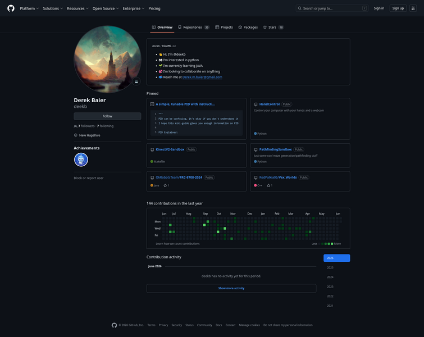Open the Docs footer link
The height and width of the screenshot is (337, 424).
(219, 325)
